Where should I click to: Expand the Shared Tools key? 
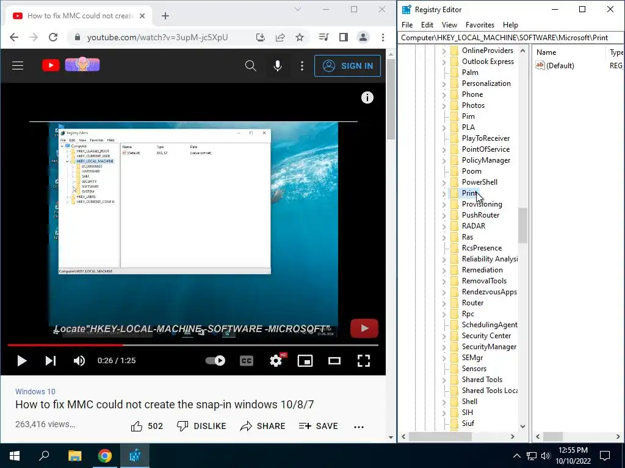(x=444, y=380)
